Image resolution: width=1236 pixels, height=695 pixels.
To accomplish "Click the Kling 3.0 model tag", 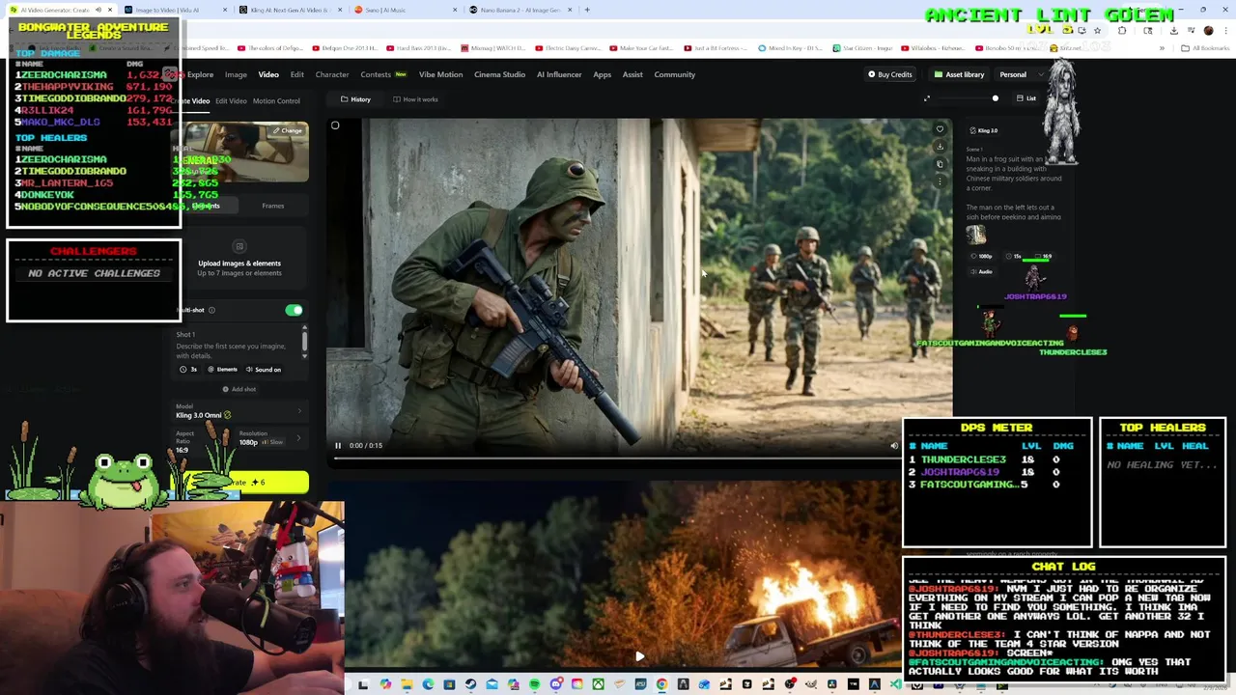I will click(x=983, y=130).
